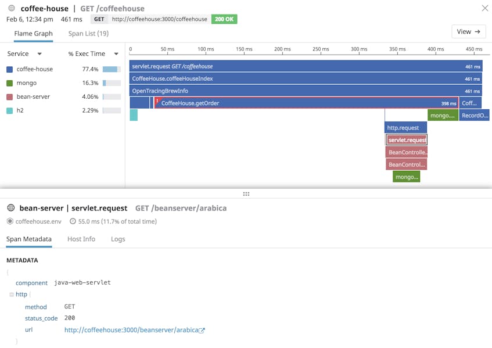Viewport: 492px width, 348px height.
Task: Open the beanserver arabica URL link
Action: coord(131,329)
